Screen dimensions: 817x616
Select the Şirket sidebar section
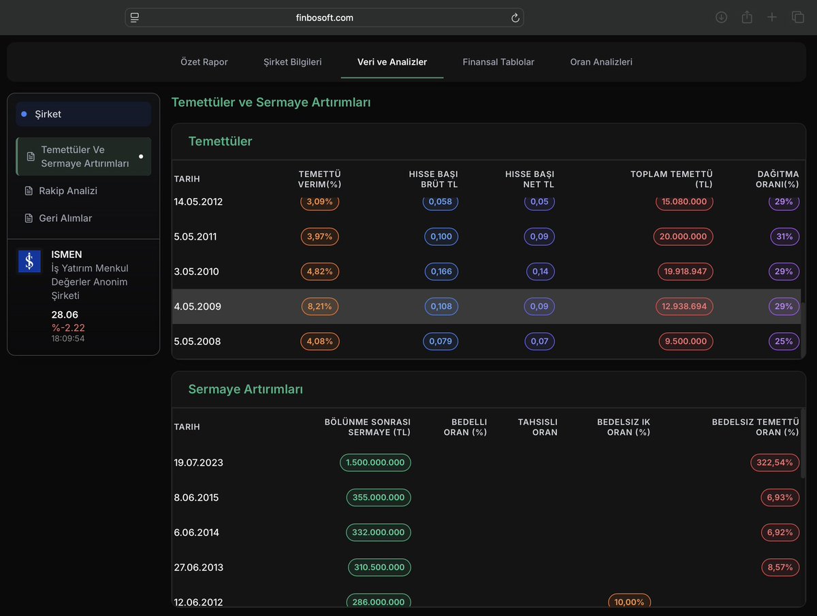84,114
